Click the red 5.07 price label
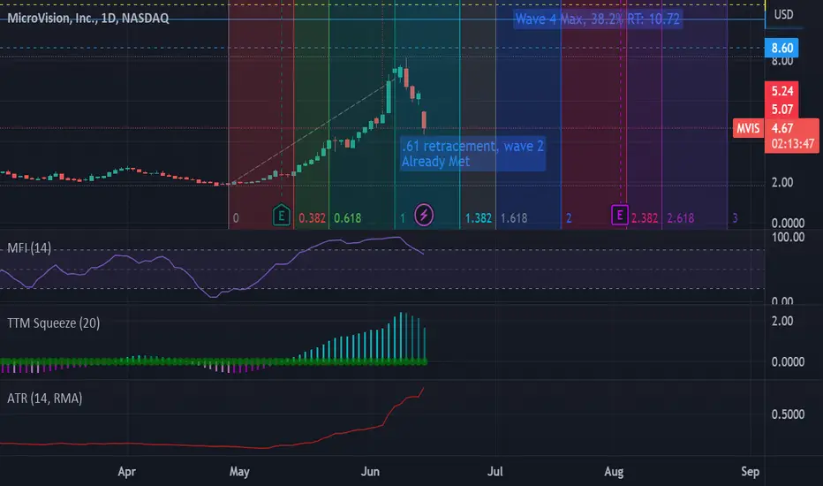Image resolution: width=823 pixels, height=486 pixels. (x=781, y=110)
